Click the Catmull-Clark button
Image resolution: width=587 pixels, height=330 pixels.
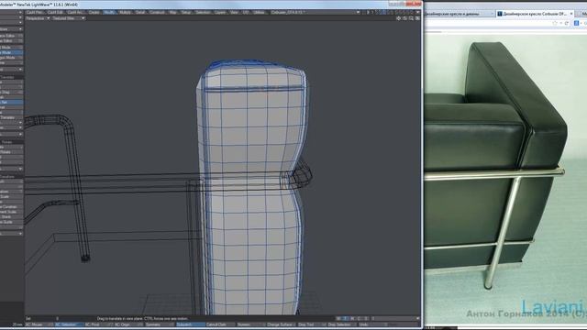coord(220,324)
